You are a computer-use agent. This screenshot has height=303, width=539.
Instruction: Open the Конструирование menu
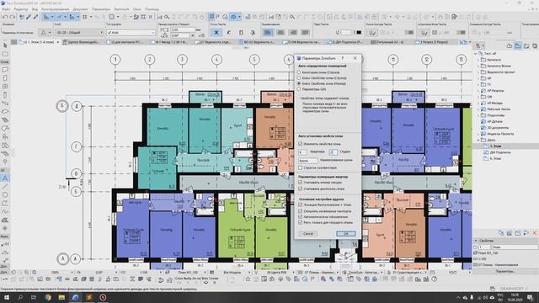[55, 9]
